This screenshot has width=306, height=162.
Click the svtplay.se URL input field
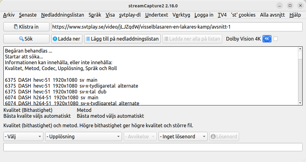[177, 27]
